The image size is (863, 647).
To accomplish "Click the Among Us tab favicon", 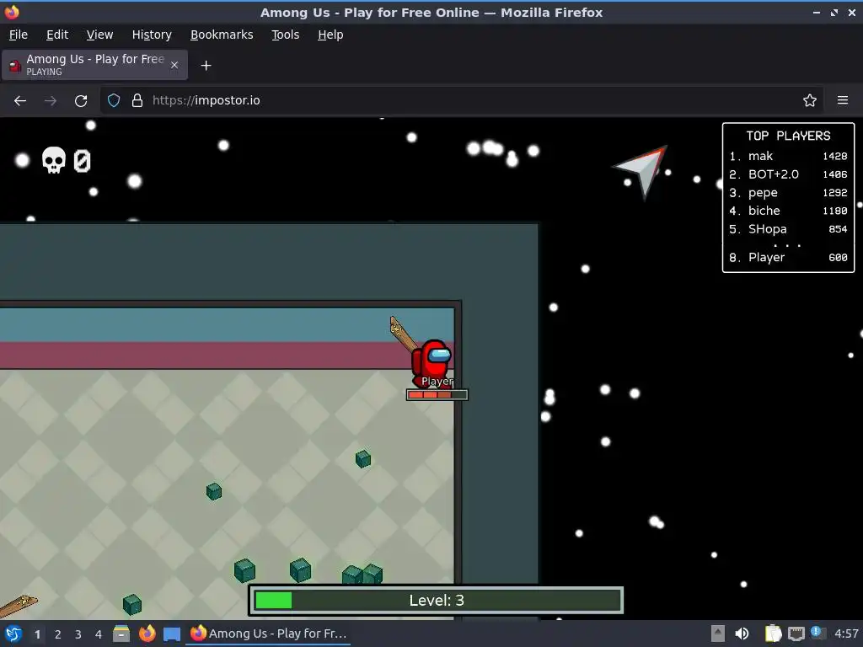I will point(15,66).
